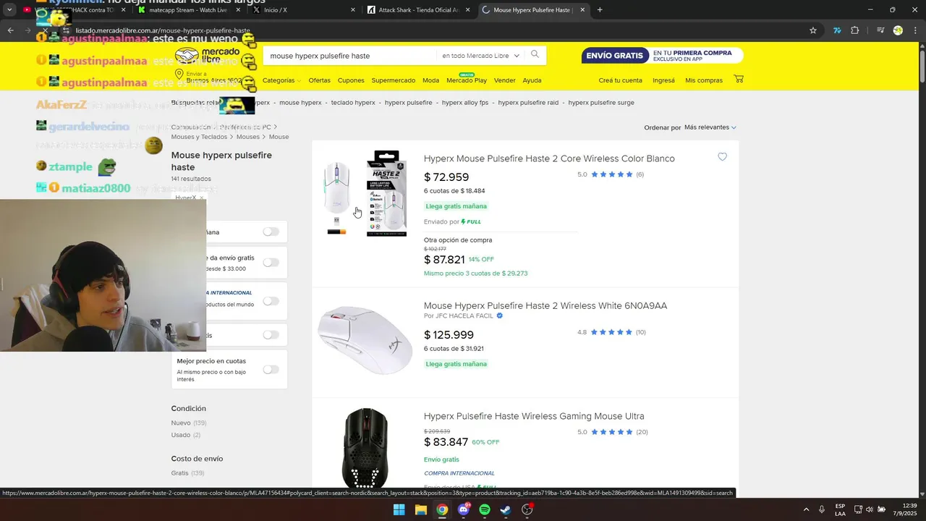Image resolution: width=926 pixels, height=521 pixels.
Task: Bookmark this page with star icon
Action: pos(813,30)
